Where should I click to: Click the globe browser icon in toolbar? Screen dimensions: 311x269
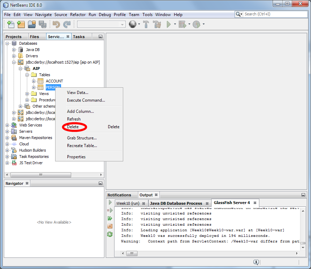coord(133,24)
